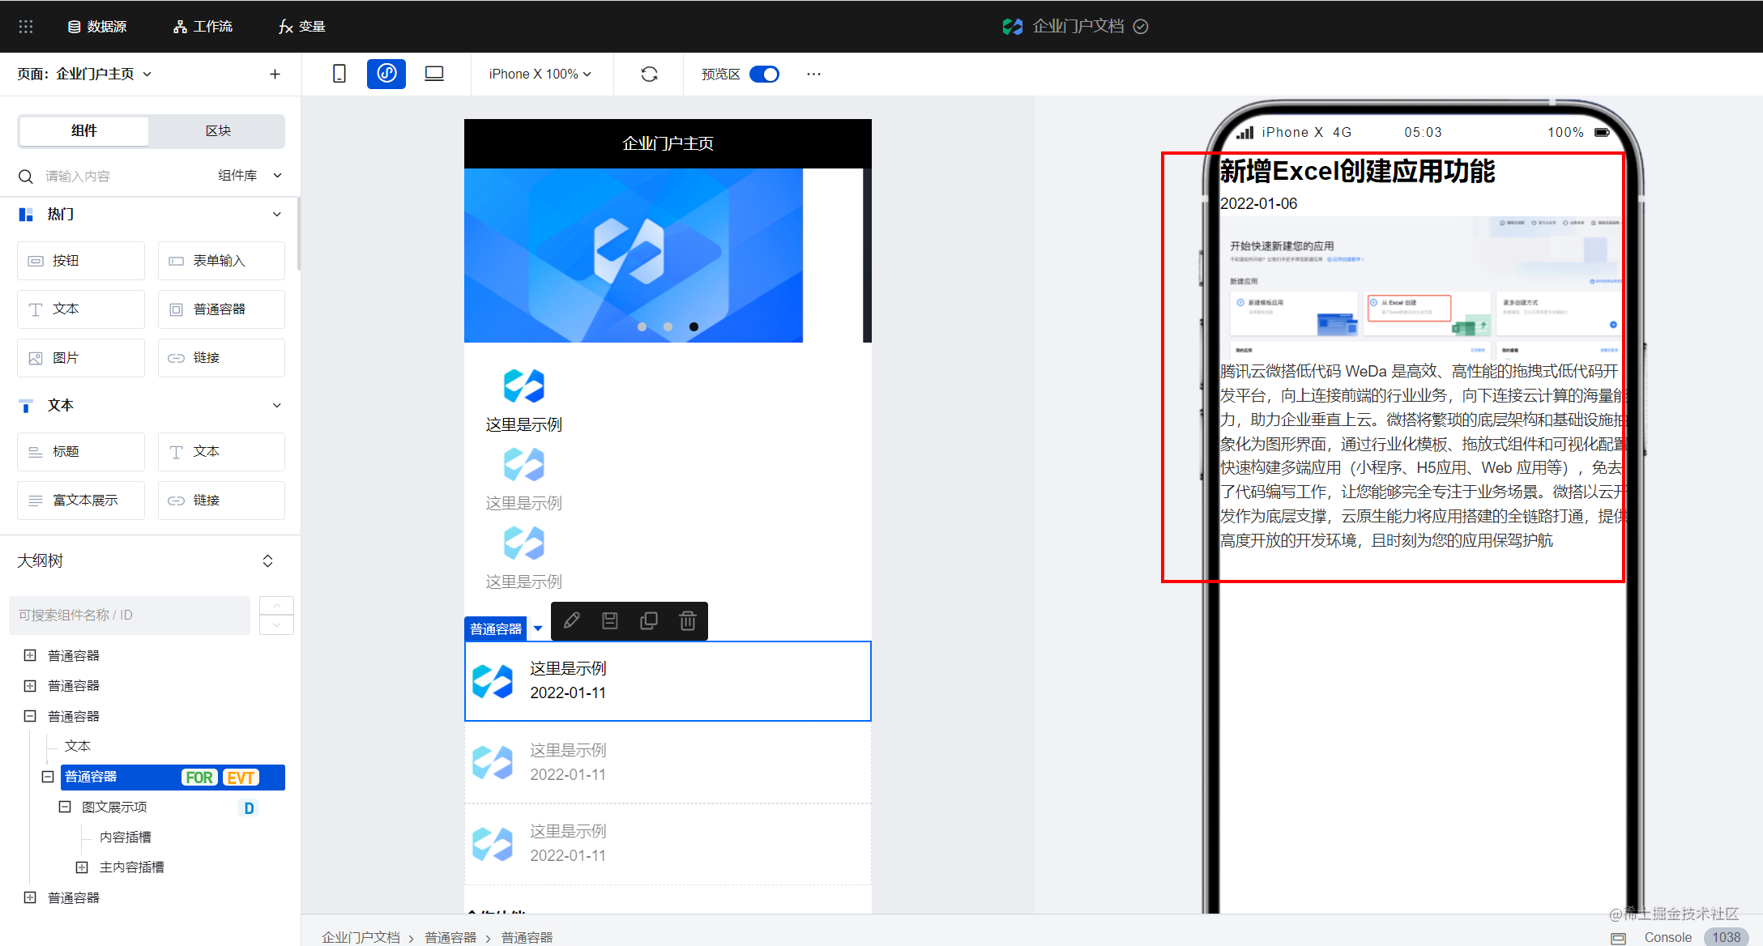Viewport: 1763px width, 946px height.
Task: Click the outline search down arrow
Action: [x=276, y=625]
